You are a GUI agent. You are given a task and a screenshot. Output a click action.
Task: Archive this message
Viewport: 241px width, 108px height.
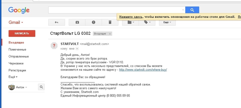[77, 22]
